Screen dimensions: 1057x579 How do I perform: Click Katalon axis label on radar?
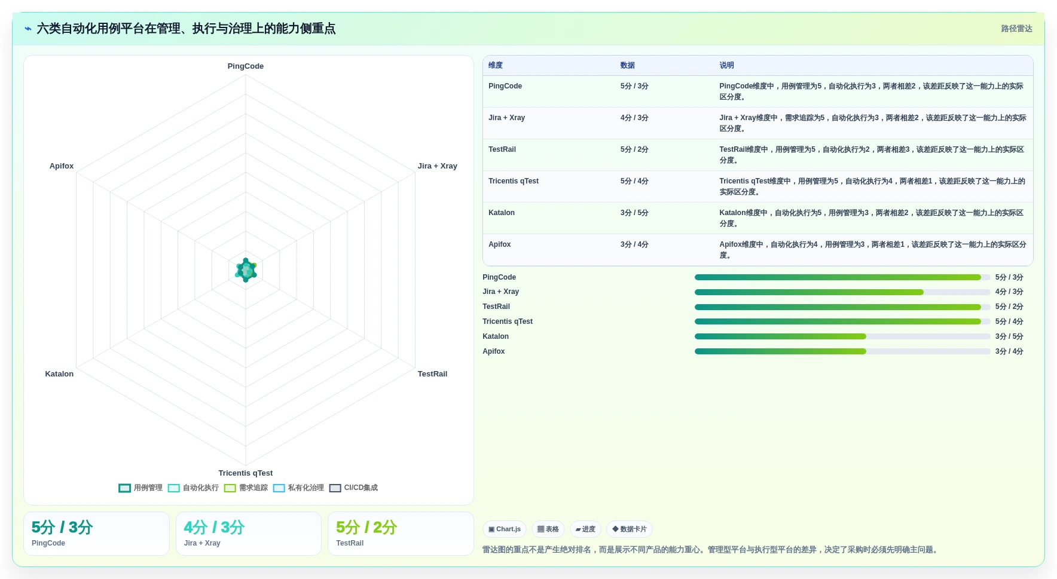pos(59,374)
